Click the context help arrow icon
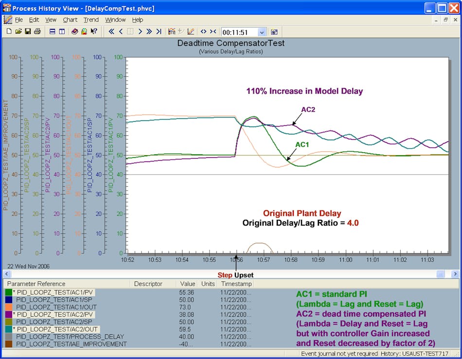 click(94, 32)
